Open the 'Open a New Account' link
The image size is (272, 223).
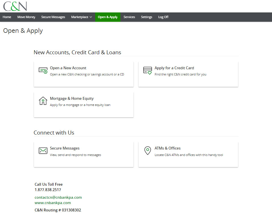point(68,68)
